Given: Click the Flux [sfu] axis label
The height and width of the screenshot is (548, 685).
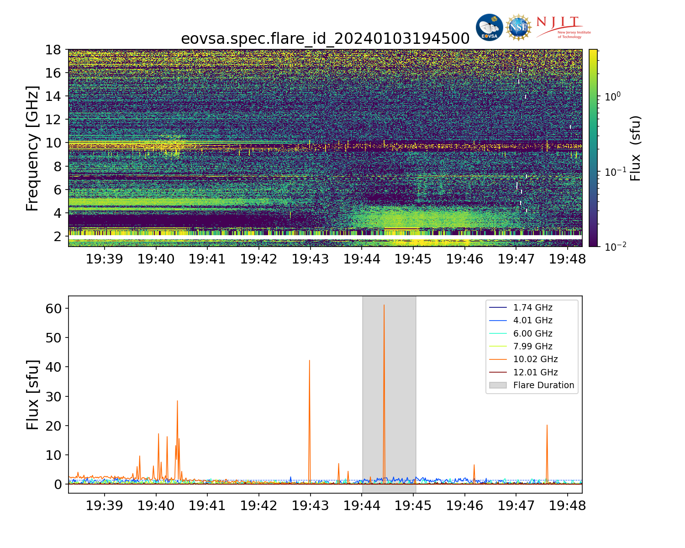Looking at the screenshot, I should [32, 395].
